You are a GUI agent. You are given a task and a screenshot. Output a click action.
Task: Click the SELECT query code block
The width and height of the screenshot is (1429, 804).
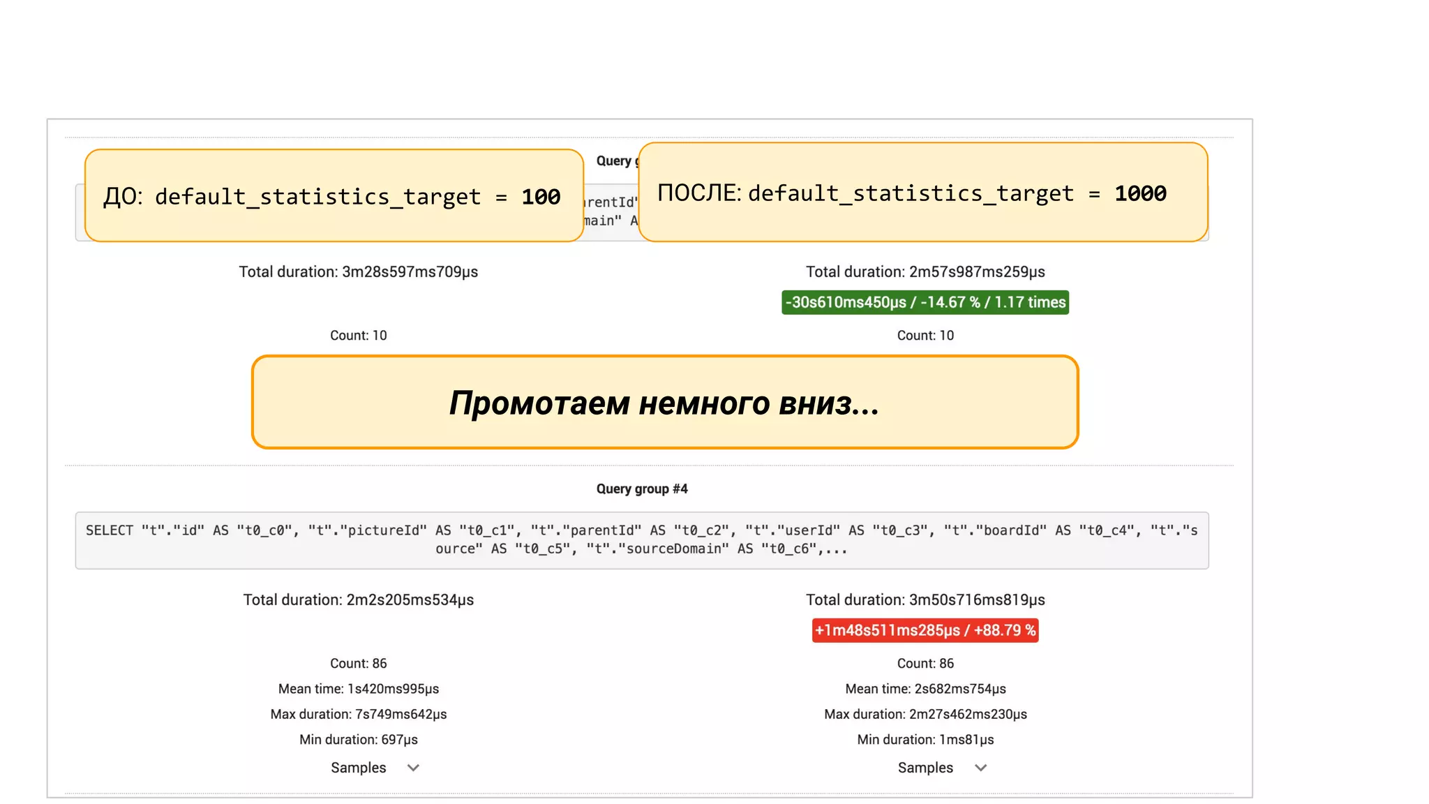[641, 539]
